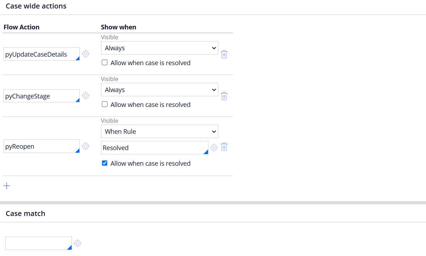Viewport: 426px width, 256px height.
Task: Click the empty Case match input field
Action: tap(38, 243)
